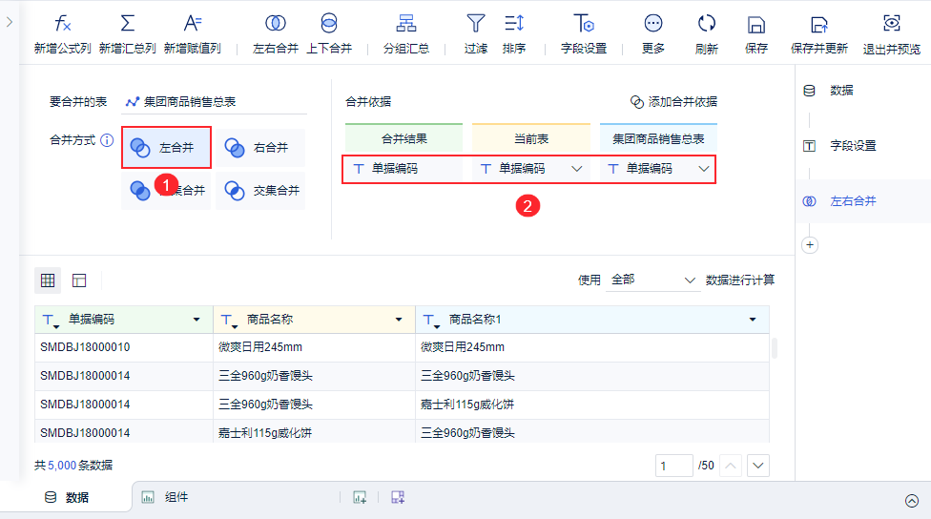Open the 更多 menu icon
Image resolution: width=931 pixels, height=519 pixels.
coord(653,24)
